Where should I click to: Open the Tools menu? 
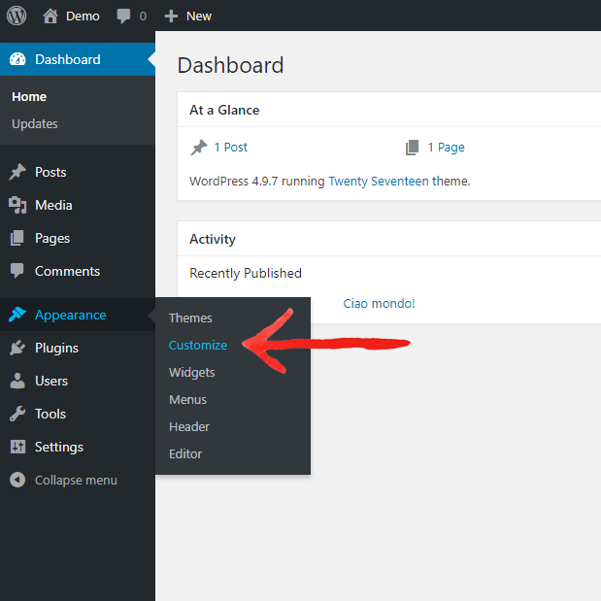(78, 414)
